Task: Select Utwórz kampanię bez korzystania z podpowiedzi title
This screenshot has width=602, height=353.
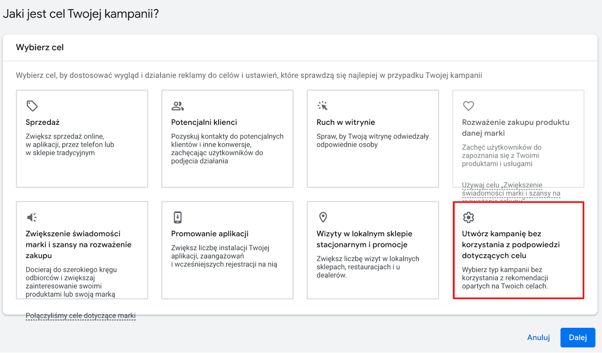Action: click(x=511, y=244)
